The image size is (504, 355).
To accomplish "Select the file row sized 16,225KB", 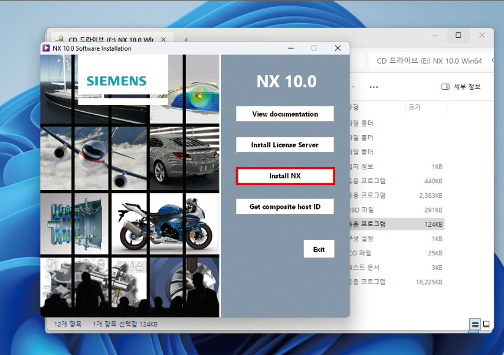I will (x=396, y=282).
